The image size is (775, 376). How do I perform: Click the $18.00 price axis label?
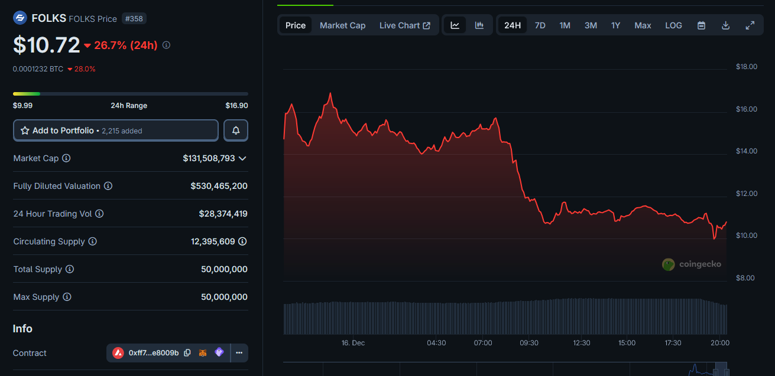(747, 67)
